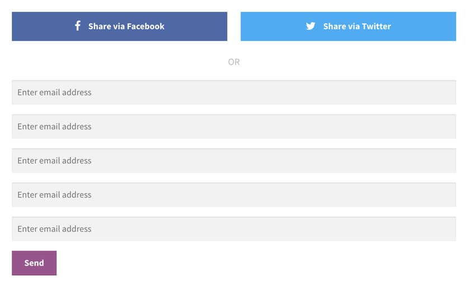The image size is (470, 287).
Task: Click the "Share via Facebook" label text
Action: point(126,26)
